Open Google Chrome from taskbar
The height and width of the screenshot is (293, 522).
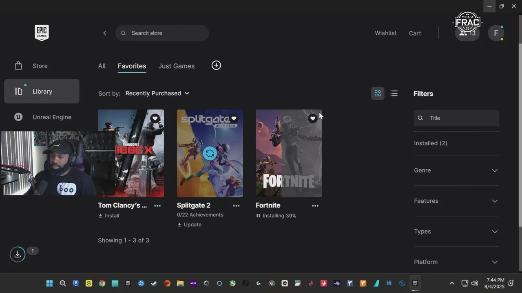tap(102, 283)
